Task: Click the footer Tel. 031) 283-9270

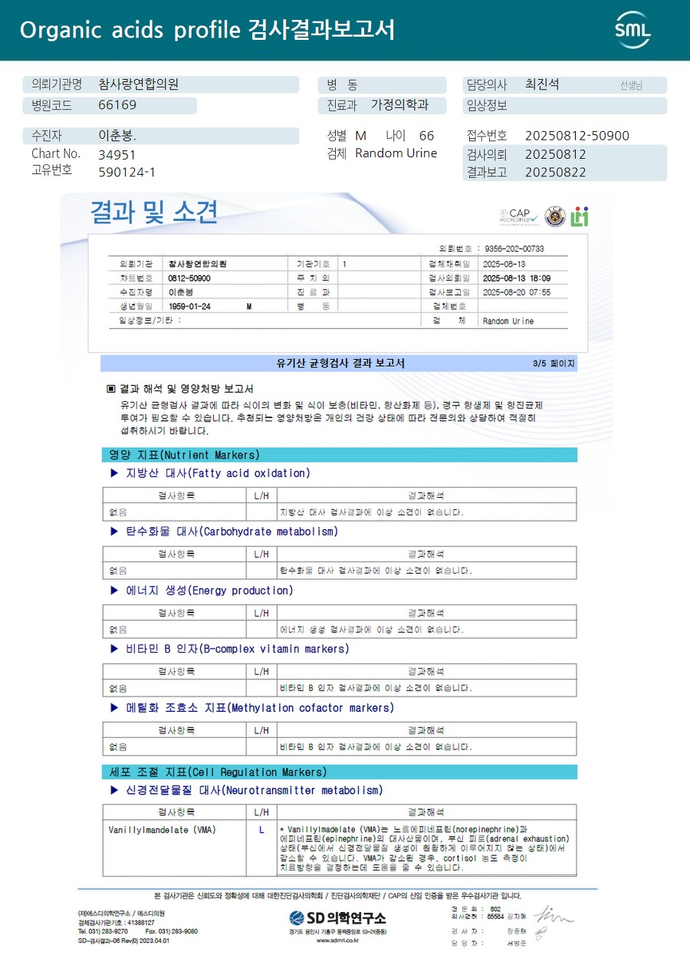Action: (103, 931)
